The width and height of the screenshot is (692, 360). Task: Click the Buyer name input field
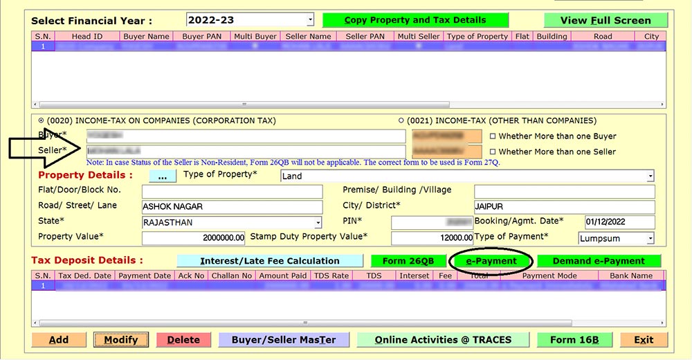246,136
